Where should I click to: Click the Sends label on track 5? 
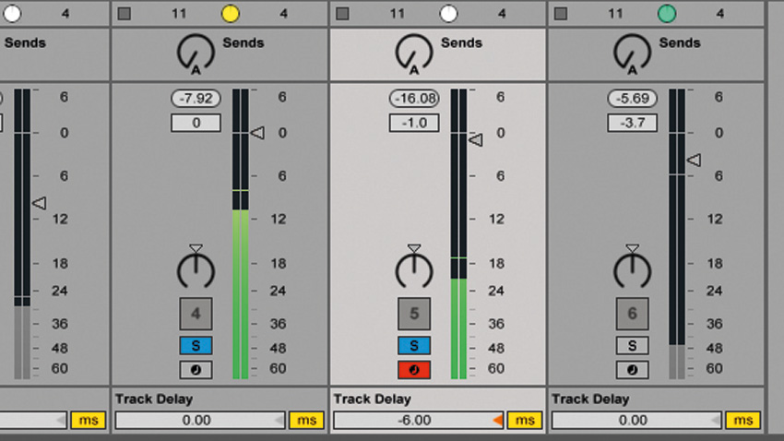click(461, 43)
